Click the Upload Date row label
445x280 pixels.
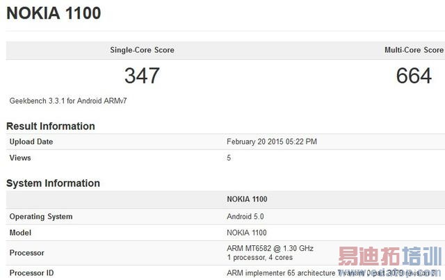(x=31, y=142)
